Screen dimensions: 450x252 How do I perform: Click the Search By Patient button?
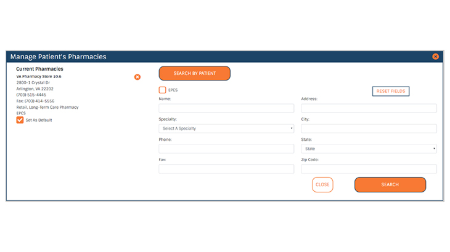pos(195,74)
